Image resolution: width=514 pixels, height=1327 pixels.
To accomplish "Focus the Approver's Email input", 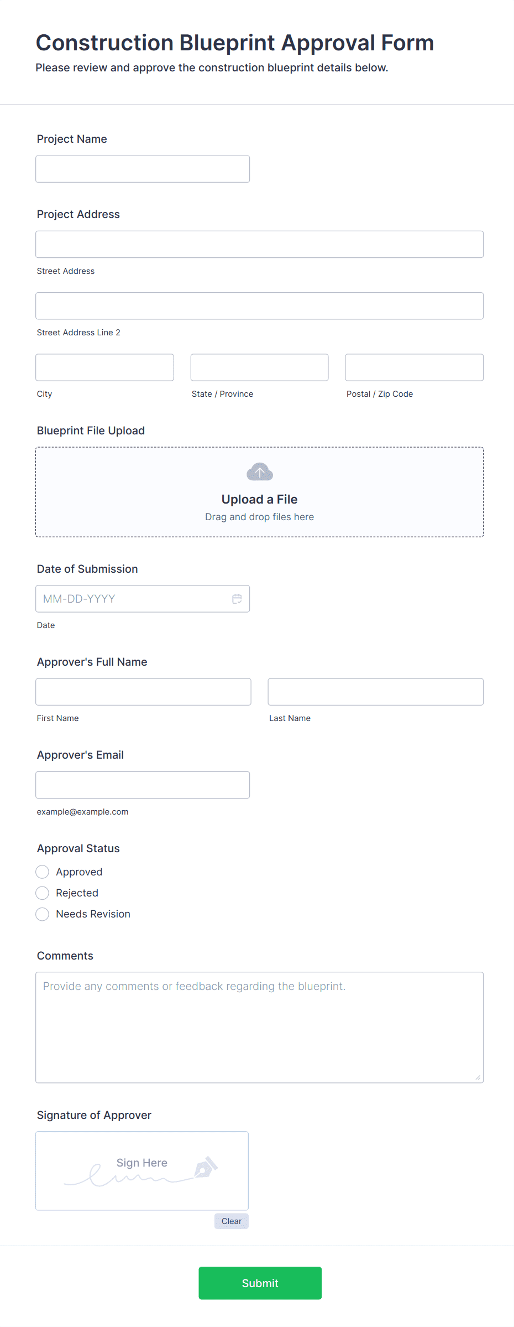I will [x=143, y=784].
